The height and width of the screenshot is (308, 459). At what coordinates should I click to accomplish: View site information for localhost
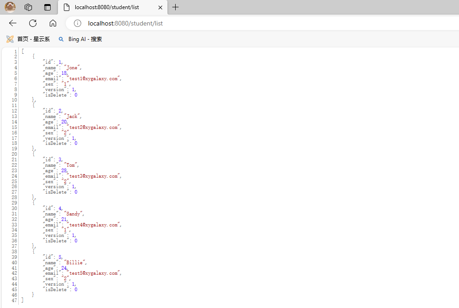pyautogui.click(x=78, y=23)
